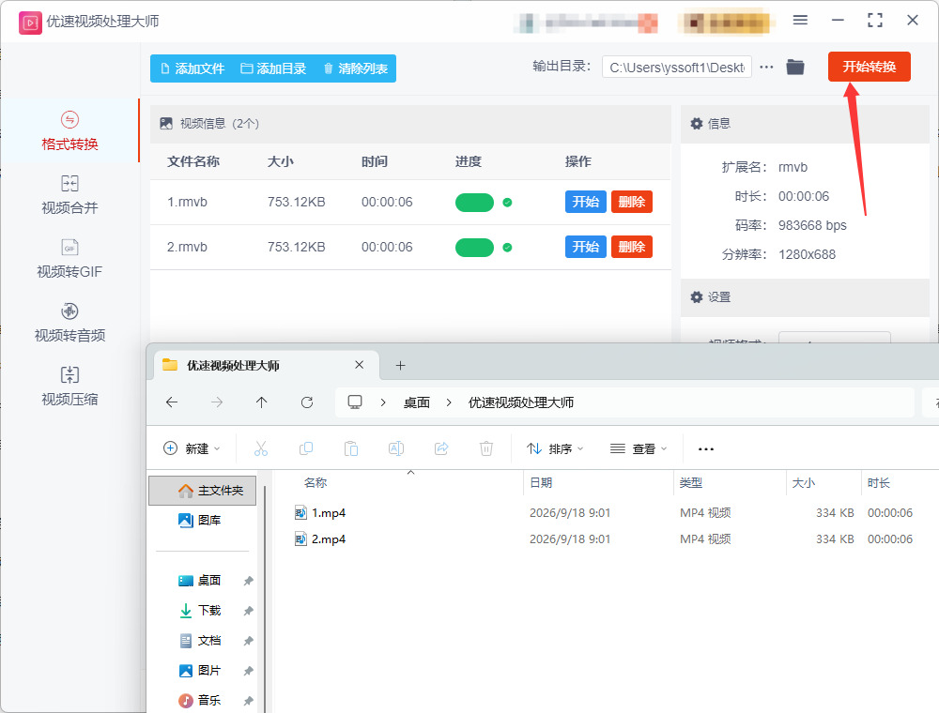Refresh the Explorer folder view

[307, 402]
